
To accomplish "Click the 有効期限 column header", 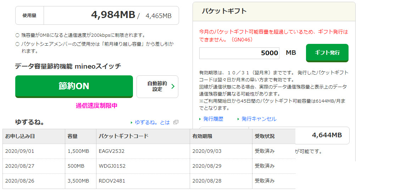I will (202, 136).
